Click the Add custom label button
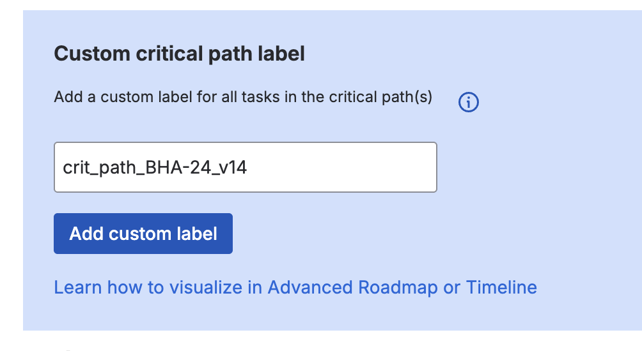Screen dimensions: 642x351 pos(143,234)
